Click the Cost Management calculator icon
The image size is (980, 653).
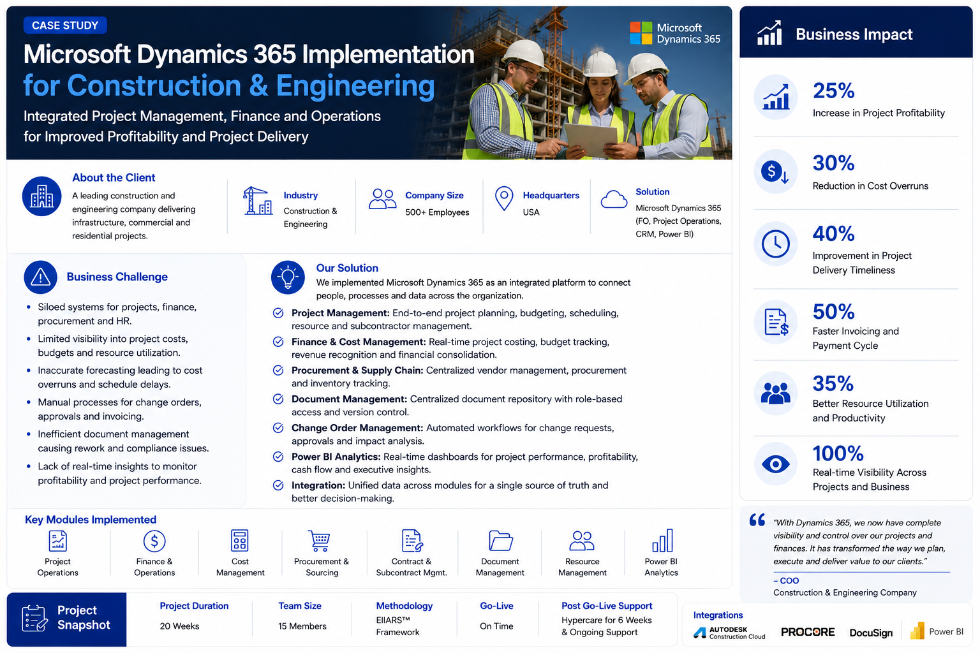pos(240,541)
